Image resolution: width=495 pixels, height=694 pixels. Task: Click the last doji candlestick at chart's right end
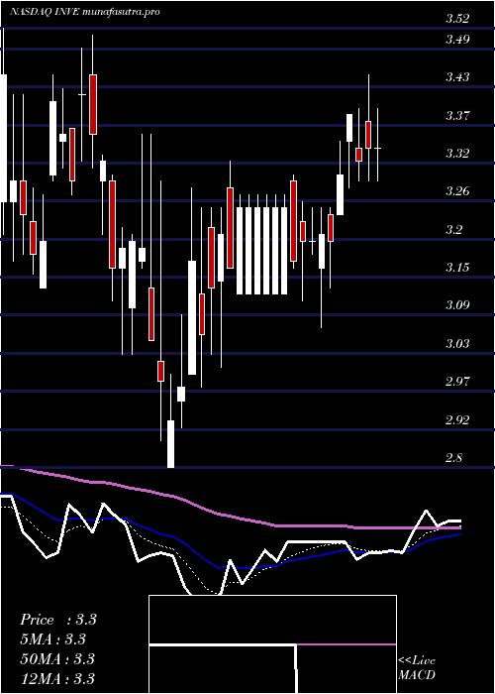pyautogui.click(x=377, y=149)
